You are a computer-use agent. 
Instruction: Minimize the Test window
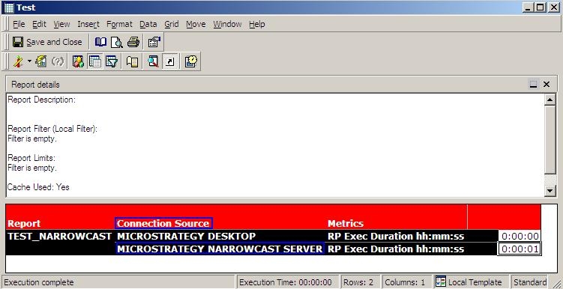[528, 7]
